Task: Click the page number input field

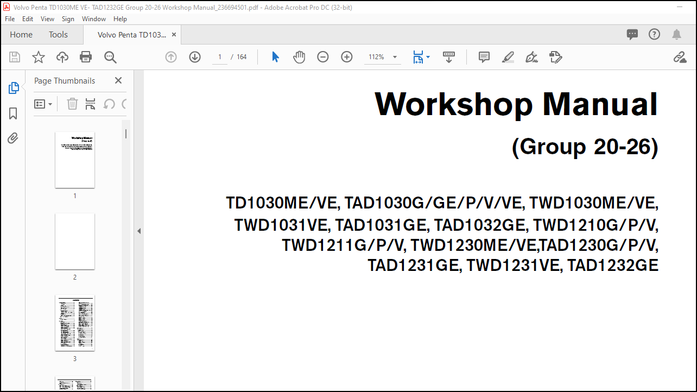Action: (220, 57)
